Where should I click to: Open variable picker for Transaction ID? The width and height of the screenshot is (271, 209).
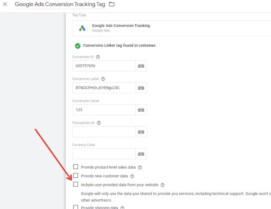(141, 132)
